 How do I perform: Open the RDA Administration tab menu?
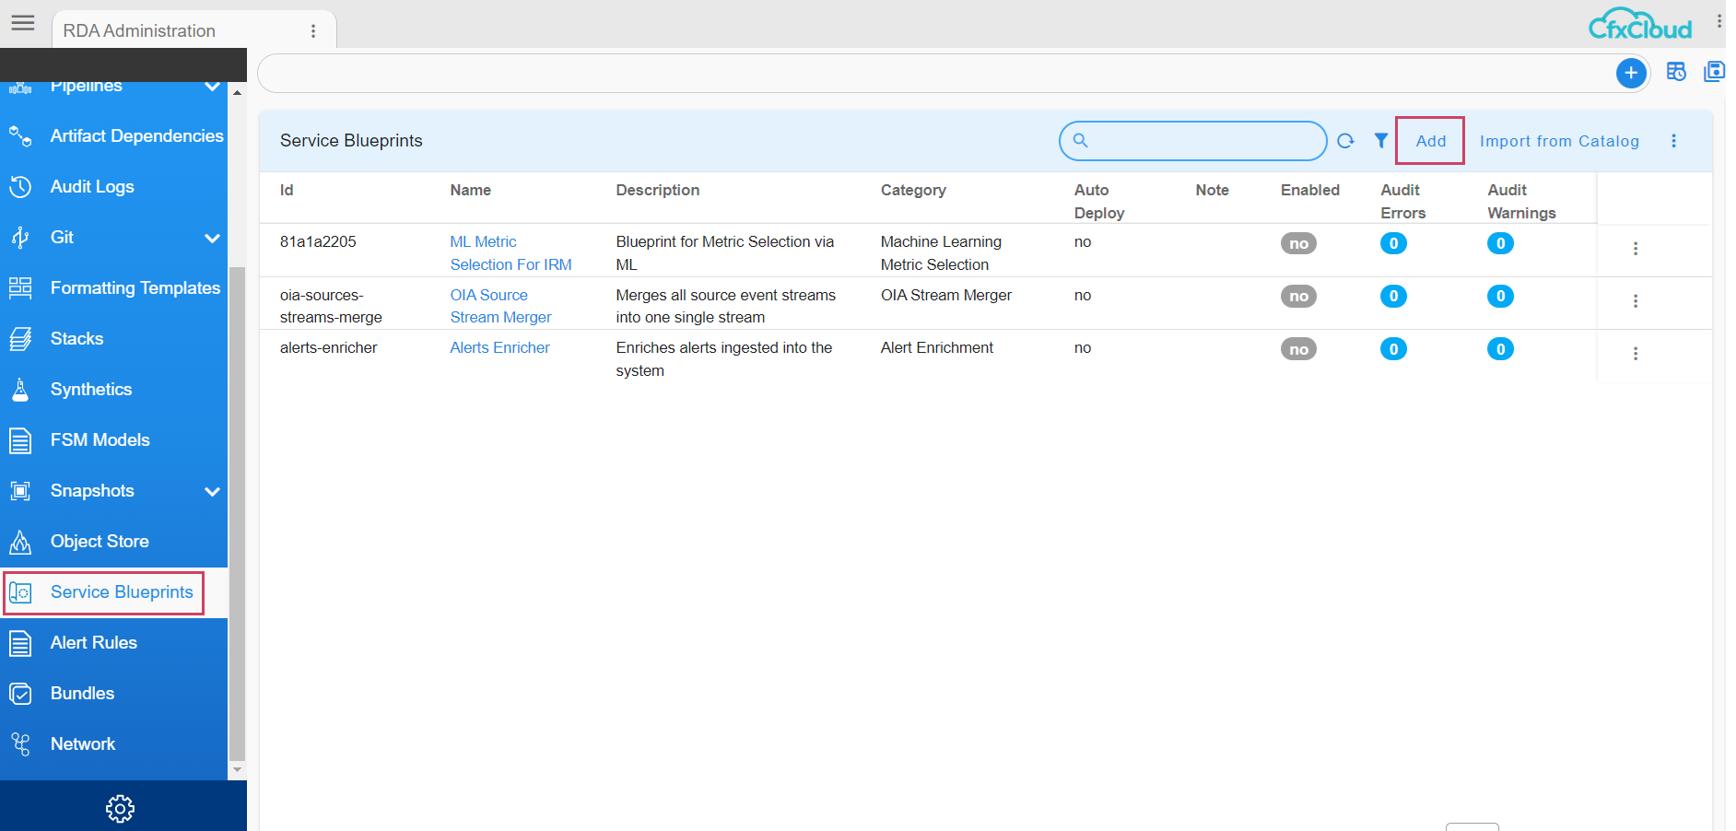[314, 29]
